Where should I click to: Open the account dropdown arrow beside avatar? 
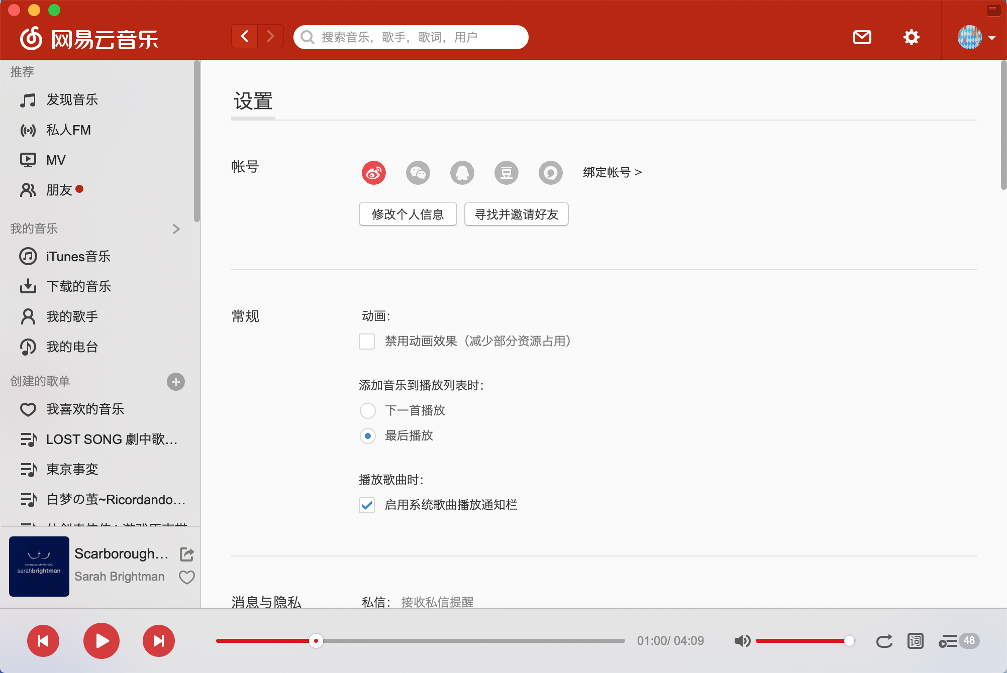(x=992, y=38)
